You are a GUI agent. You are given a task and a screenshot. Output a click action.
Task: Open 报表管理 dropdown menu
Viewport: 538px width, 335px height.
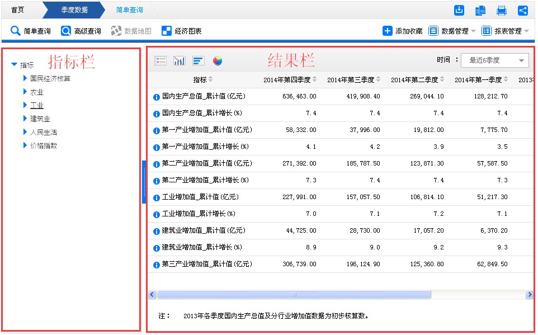[505, 31]
